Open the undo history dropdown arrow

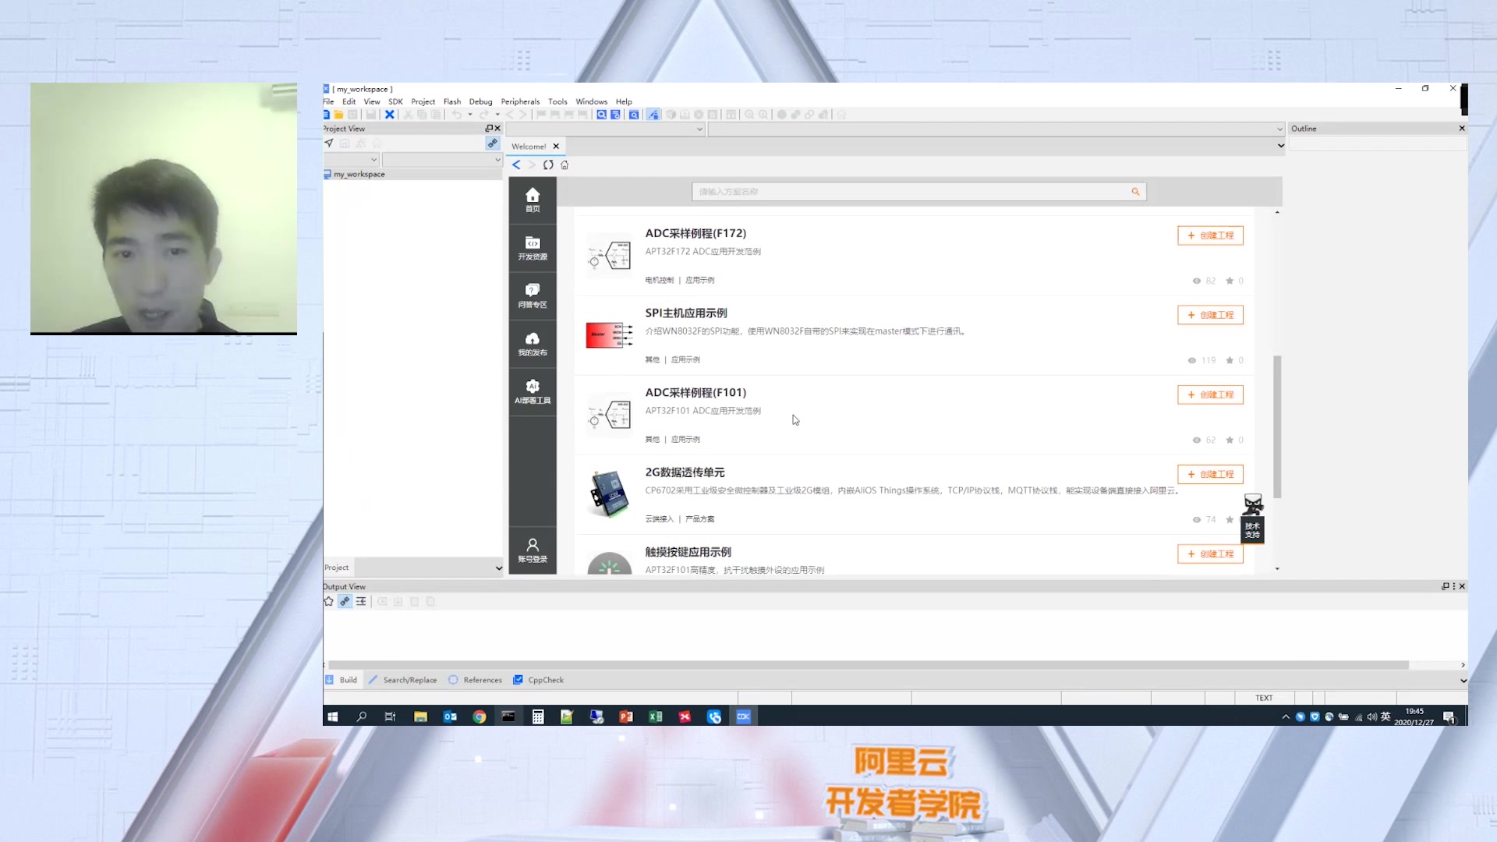(x=470, y=115)
